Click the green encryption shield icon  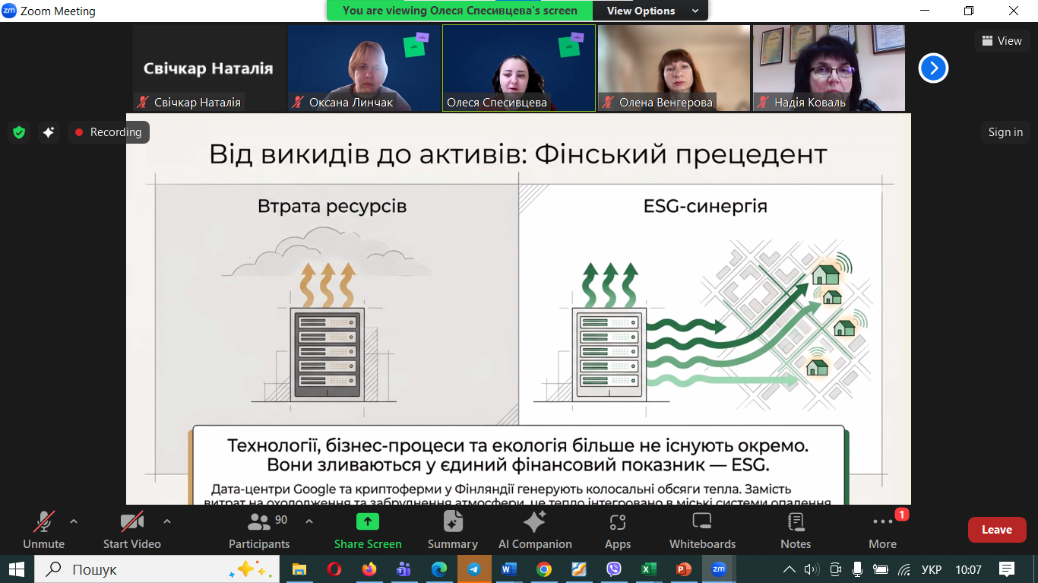coord(19,132)
